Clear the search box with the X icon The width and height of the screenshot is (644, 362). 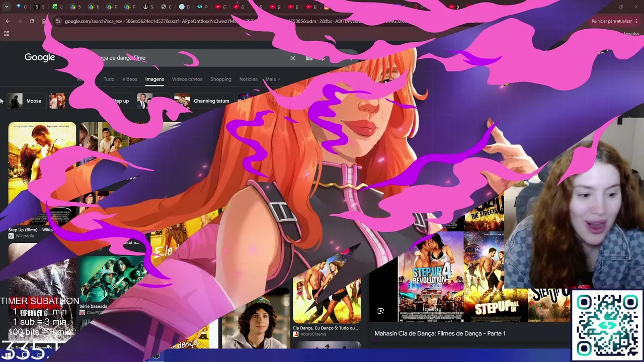click(293, 58)
